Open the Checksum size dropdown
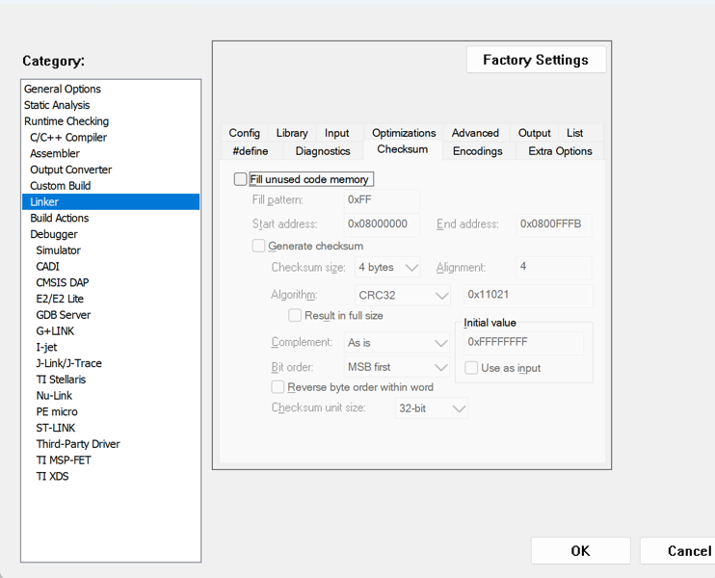The height and width of the screenshot is (578, 715). pos(387,267)
